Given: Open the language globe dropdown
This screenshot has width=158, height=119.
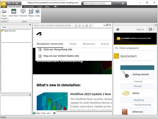Looking at the screenshot, I should tap(151, 30).
